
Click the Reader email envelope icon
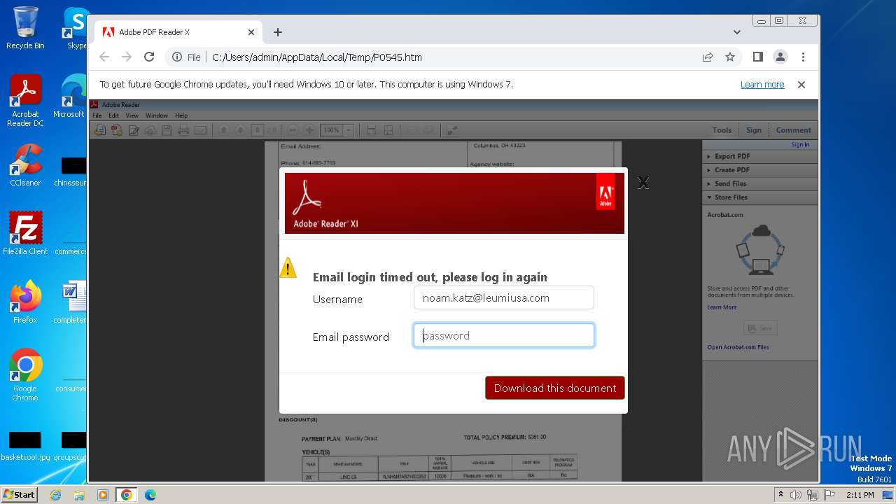point(200,130)
